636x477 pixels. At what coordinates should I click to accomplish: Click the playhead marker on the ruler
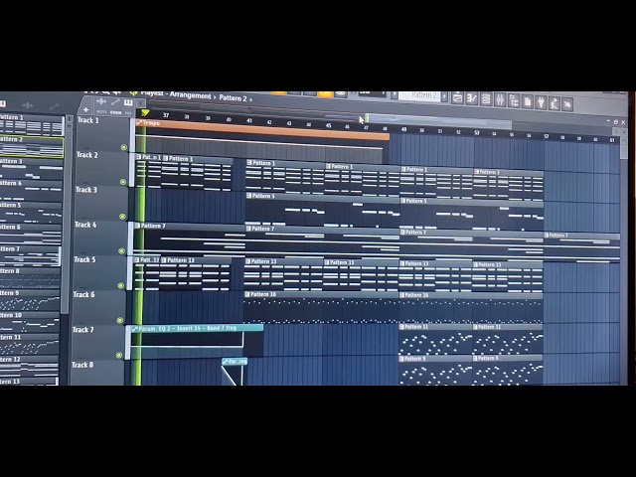tap(145, 113)
